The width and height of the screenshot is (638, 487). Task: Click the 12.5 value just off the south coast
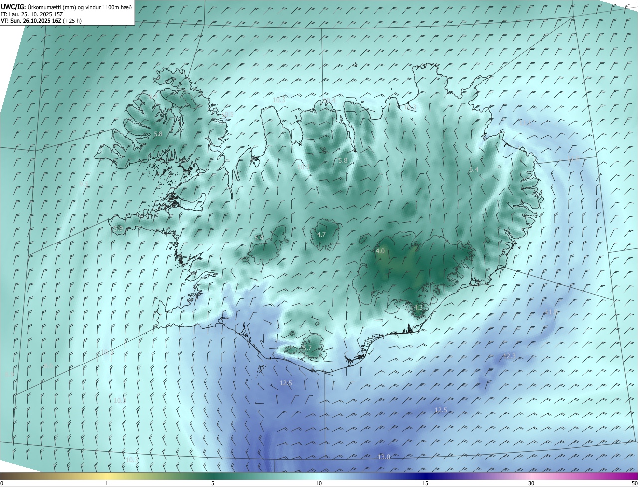[x=286, y=383]
